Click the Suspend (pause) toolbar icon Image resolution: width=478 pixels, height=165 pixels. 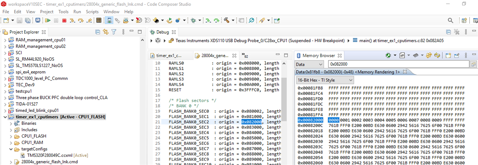[56, 20]
